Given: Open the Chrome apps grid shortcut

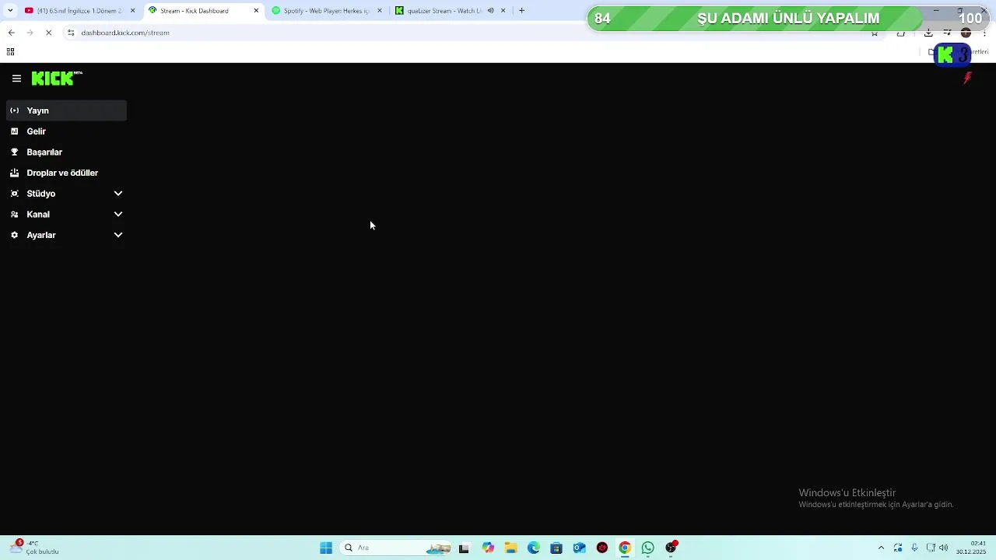Looking at the screenshot, I should tap(10, 52).
